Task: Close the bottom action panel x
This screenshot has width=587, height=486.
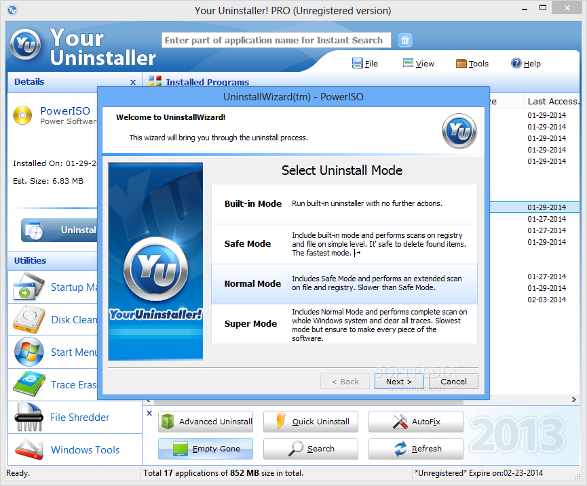Action: [x=149, y=413]
